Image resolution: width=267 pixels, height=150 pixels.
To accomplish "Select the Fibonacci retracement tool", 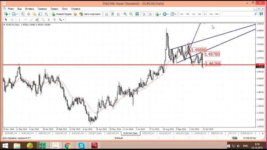I will [43, 20].
